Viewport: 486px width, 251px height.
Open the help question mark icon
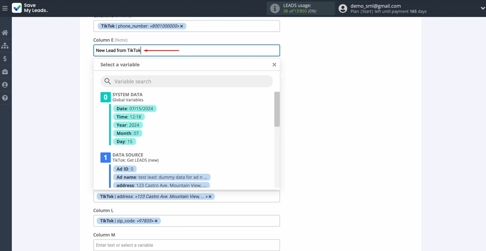(5, 98)
